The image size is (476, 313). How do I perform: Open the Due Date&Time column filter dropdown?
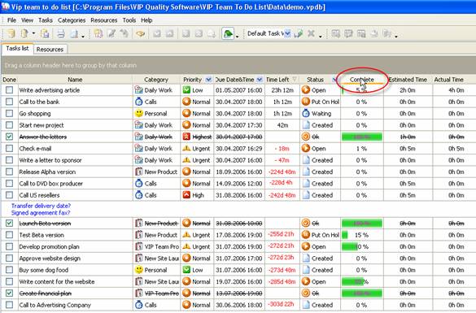coord(260,80)
